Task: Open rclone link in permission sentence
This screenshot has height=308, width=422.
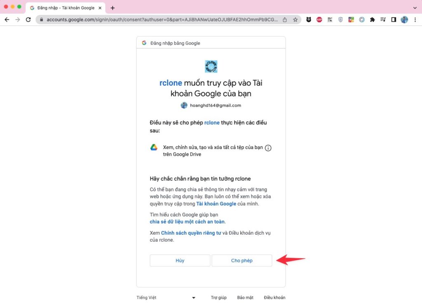Action: [212, 123]
